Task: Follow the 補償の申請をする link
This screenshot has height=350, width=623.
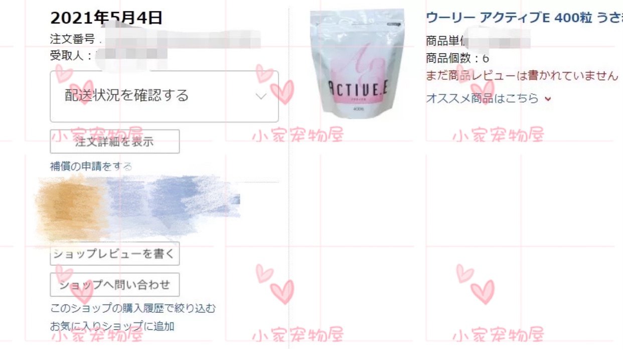Action: coord(91,166)
